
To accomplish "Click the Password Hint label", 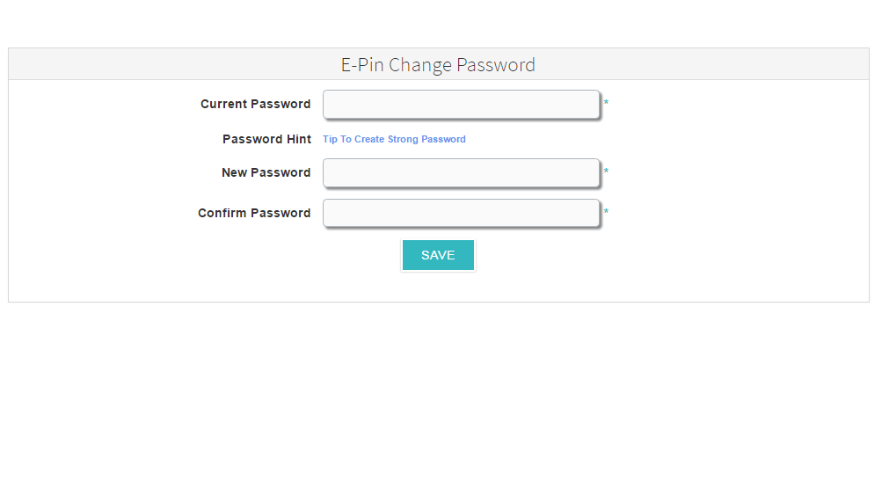I will click(266, 139).
